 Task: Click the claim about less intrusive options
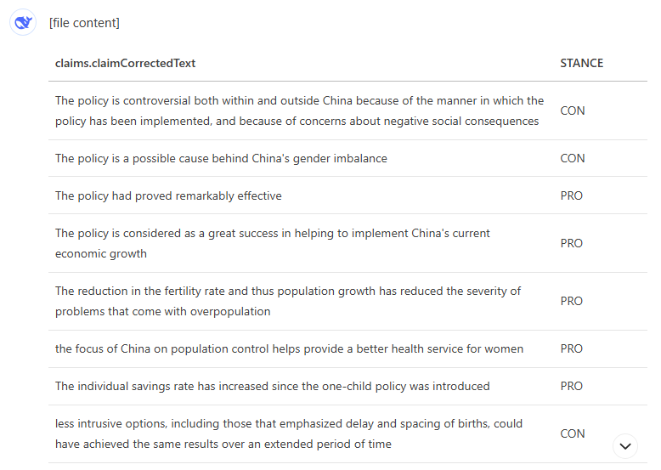tap(289, 433)
